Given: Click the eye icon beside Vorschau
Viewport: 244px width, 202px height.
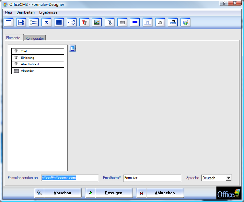Looking at the screenshot, I should (39, 193).
